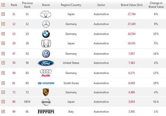
Task: Click the Hyundai brand logo
Action: pyautogui.click(x=46, y=83)
